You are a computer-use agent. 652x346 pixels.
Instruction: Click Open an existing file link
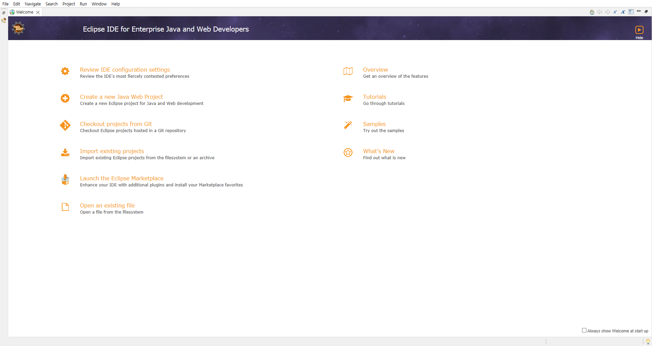[x=107, y=205]
